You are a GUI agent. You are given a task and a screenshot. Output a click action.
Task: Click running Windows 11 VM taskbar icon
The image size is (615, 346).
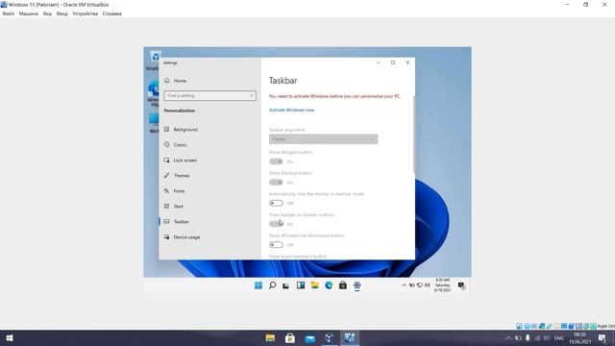[x=350, y=337]
